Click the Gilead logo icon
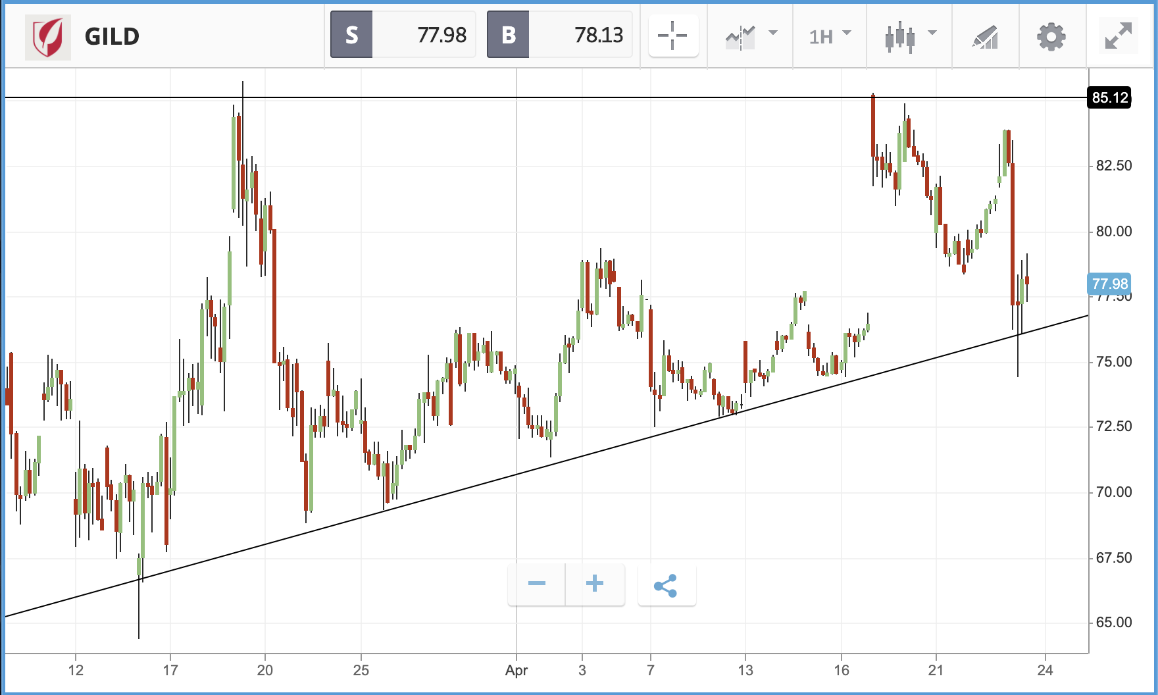 pyautogui.click(x=48, y=36)
